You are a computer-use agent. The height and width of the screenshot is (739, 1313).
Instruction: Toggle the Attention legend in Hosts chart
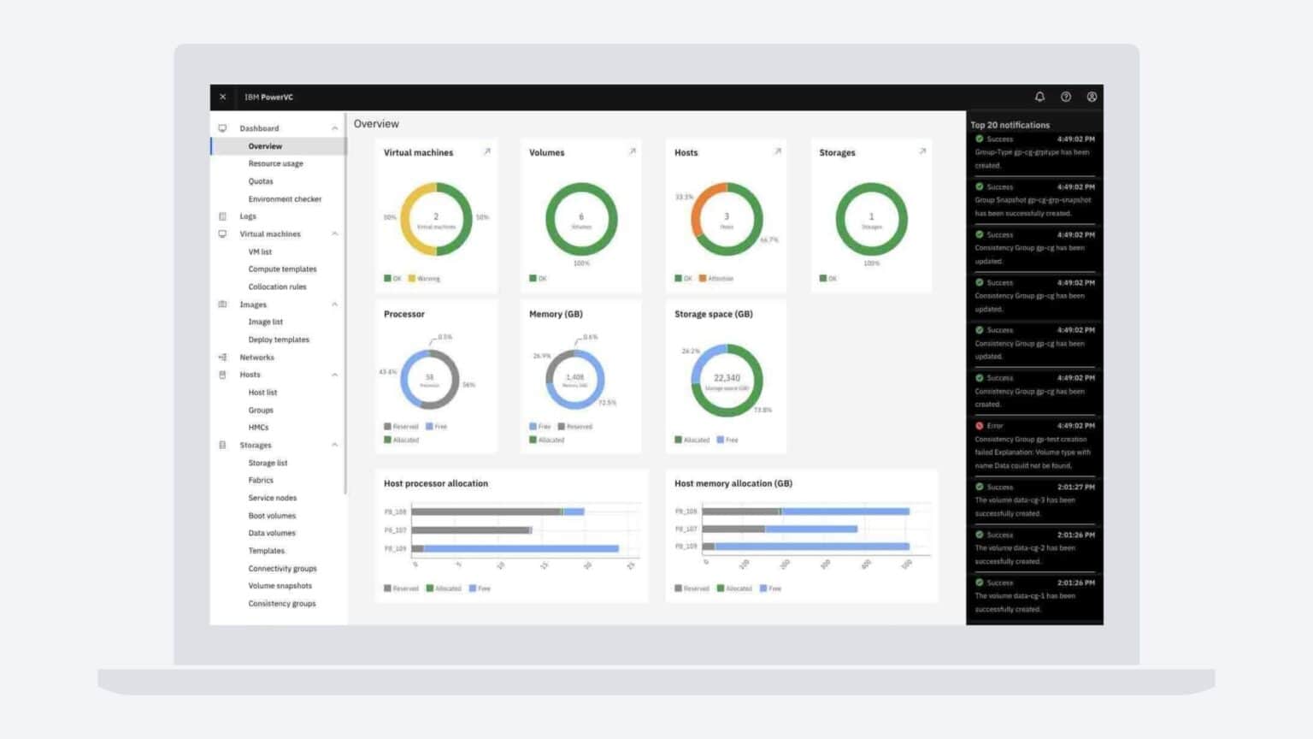[716, 279]
